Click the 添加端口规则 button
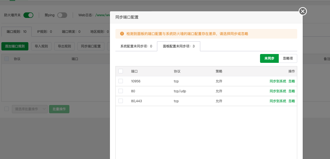This screenshot has width=330, height=159. pos(15,46)
